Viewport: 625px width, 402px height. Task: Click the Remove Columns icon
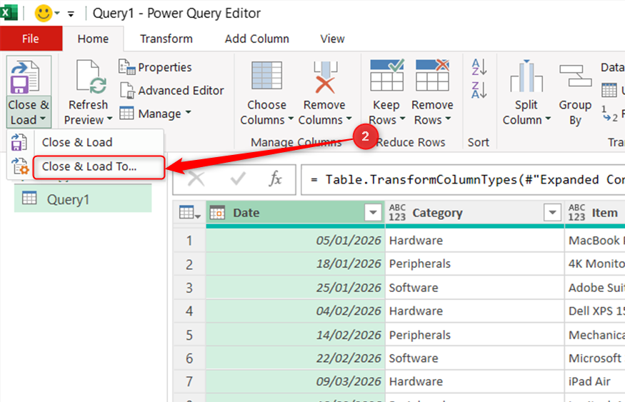coord(325,76)
